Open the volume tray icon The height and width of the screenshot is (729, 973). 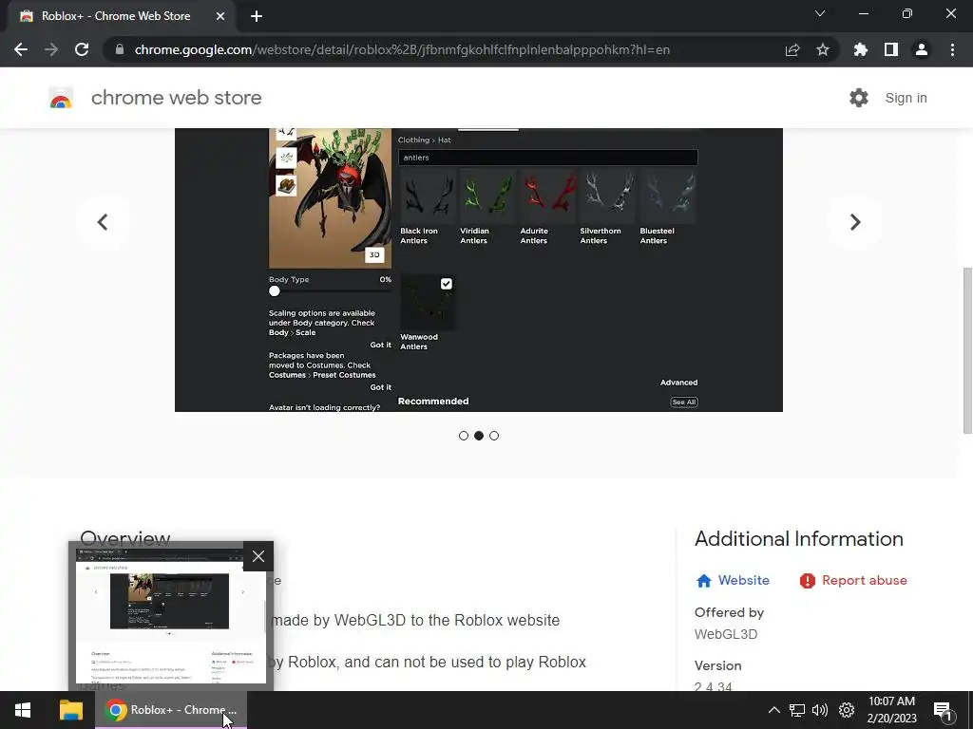(820, 710)
